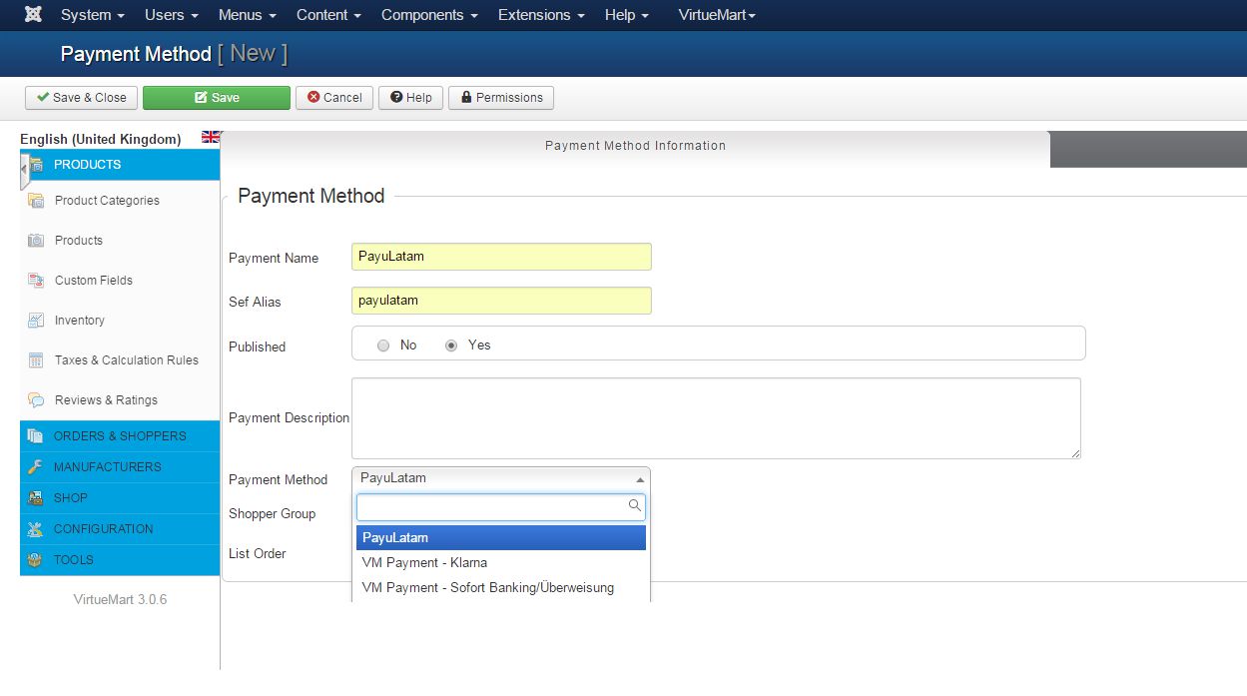This screenshot has width=1247, height=696.
Task: Click the Shop section icon
Action: [x=36, y=498]
